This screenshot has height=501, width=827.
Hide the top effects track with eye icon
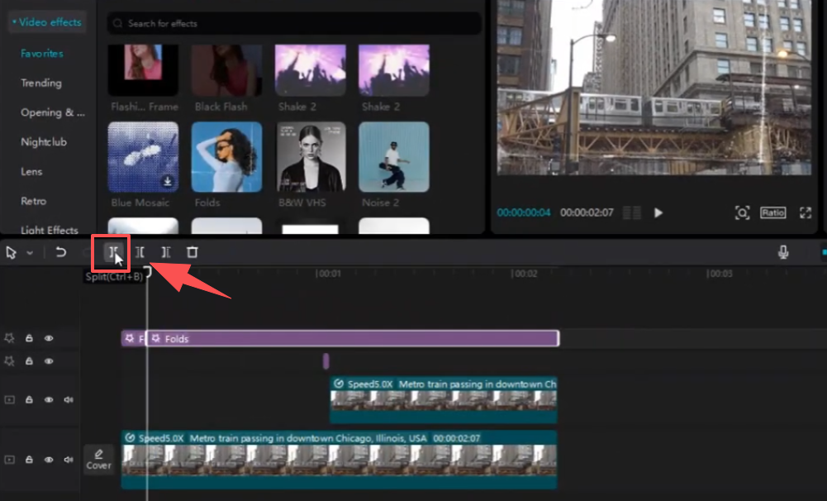coord(49,338)
